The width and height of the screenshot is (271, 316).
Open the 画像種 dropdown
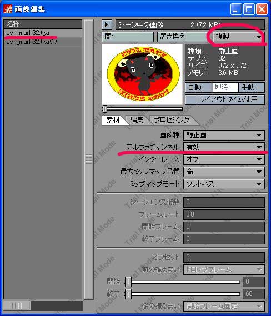point(224,135)
